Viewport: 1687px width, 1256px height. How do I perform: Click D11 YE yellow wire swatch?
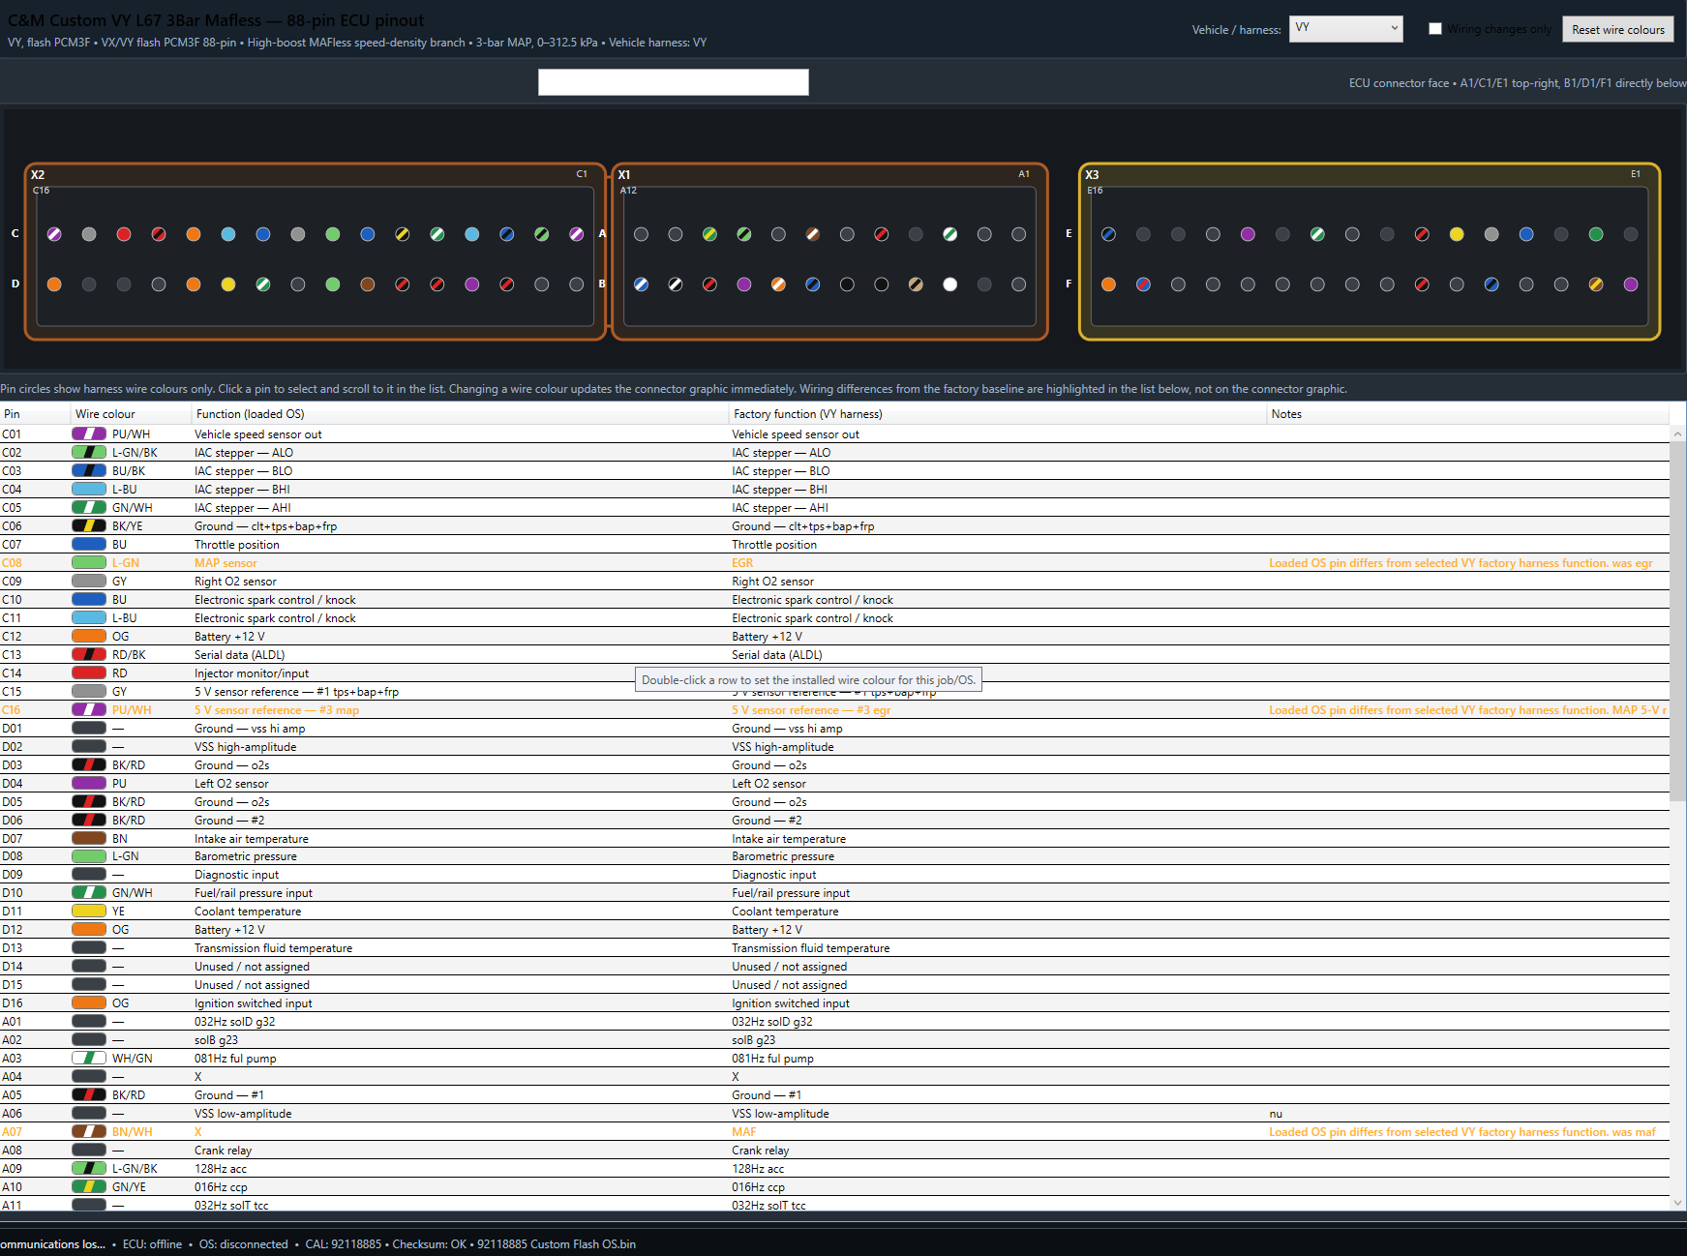click(89, 912)
